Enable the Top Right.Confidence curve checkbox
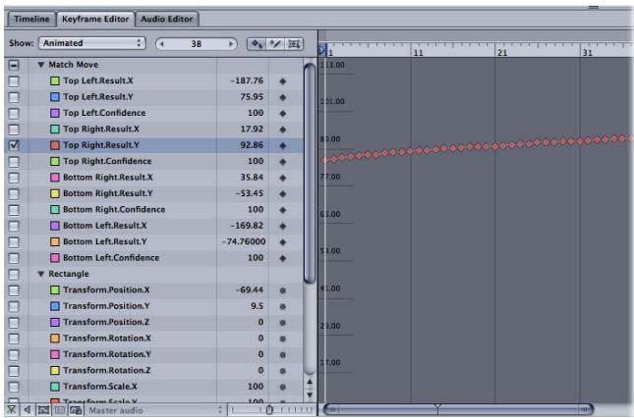The height and width of the screenshot is (418, 634). click(14, 161)
